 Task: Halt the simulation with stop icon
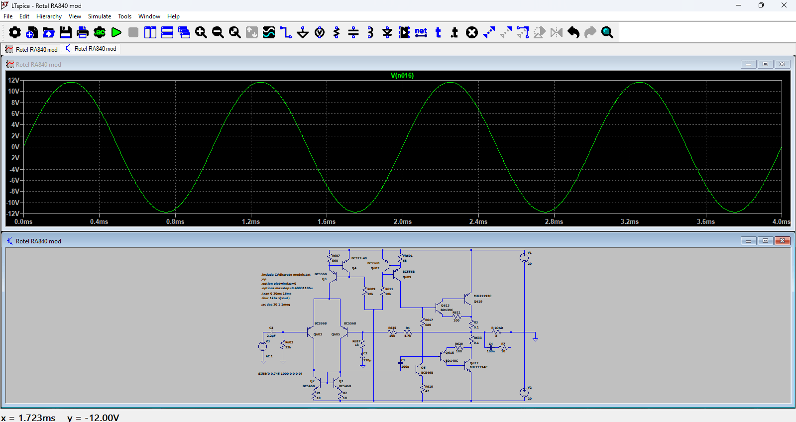coord(133,32)
